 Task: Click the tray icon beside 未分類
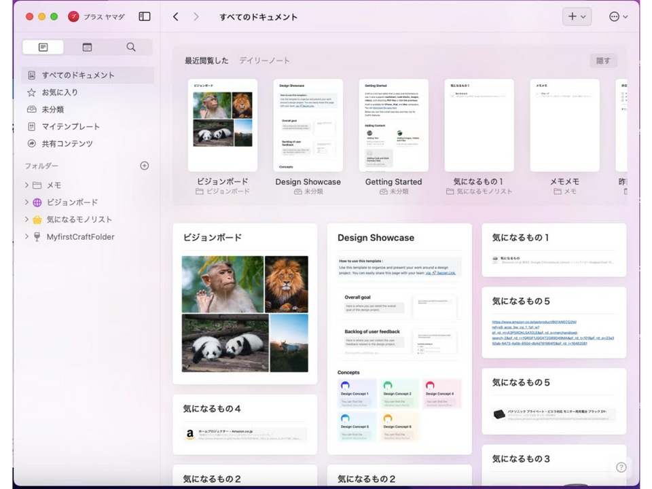coord(32,109)
